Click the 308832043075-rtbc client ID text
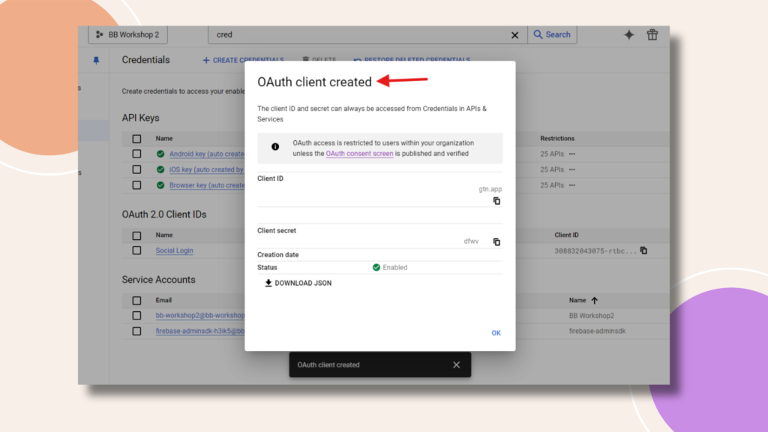 (x=595, y=251)
